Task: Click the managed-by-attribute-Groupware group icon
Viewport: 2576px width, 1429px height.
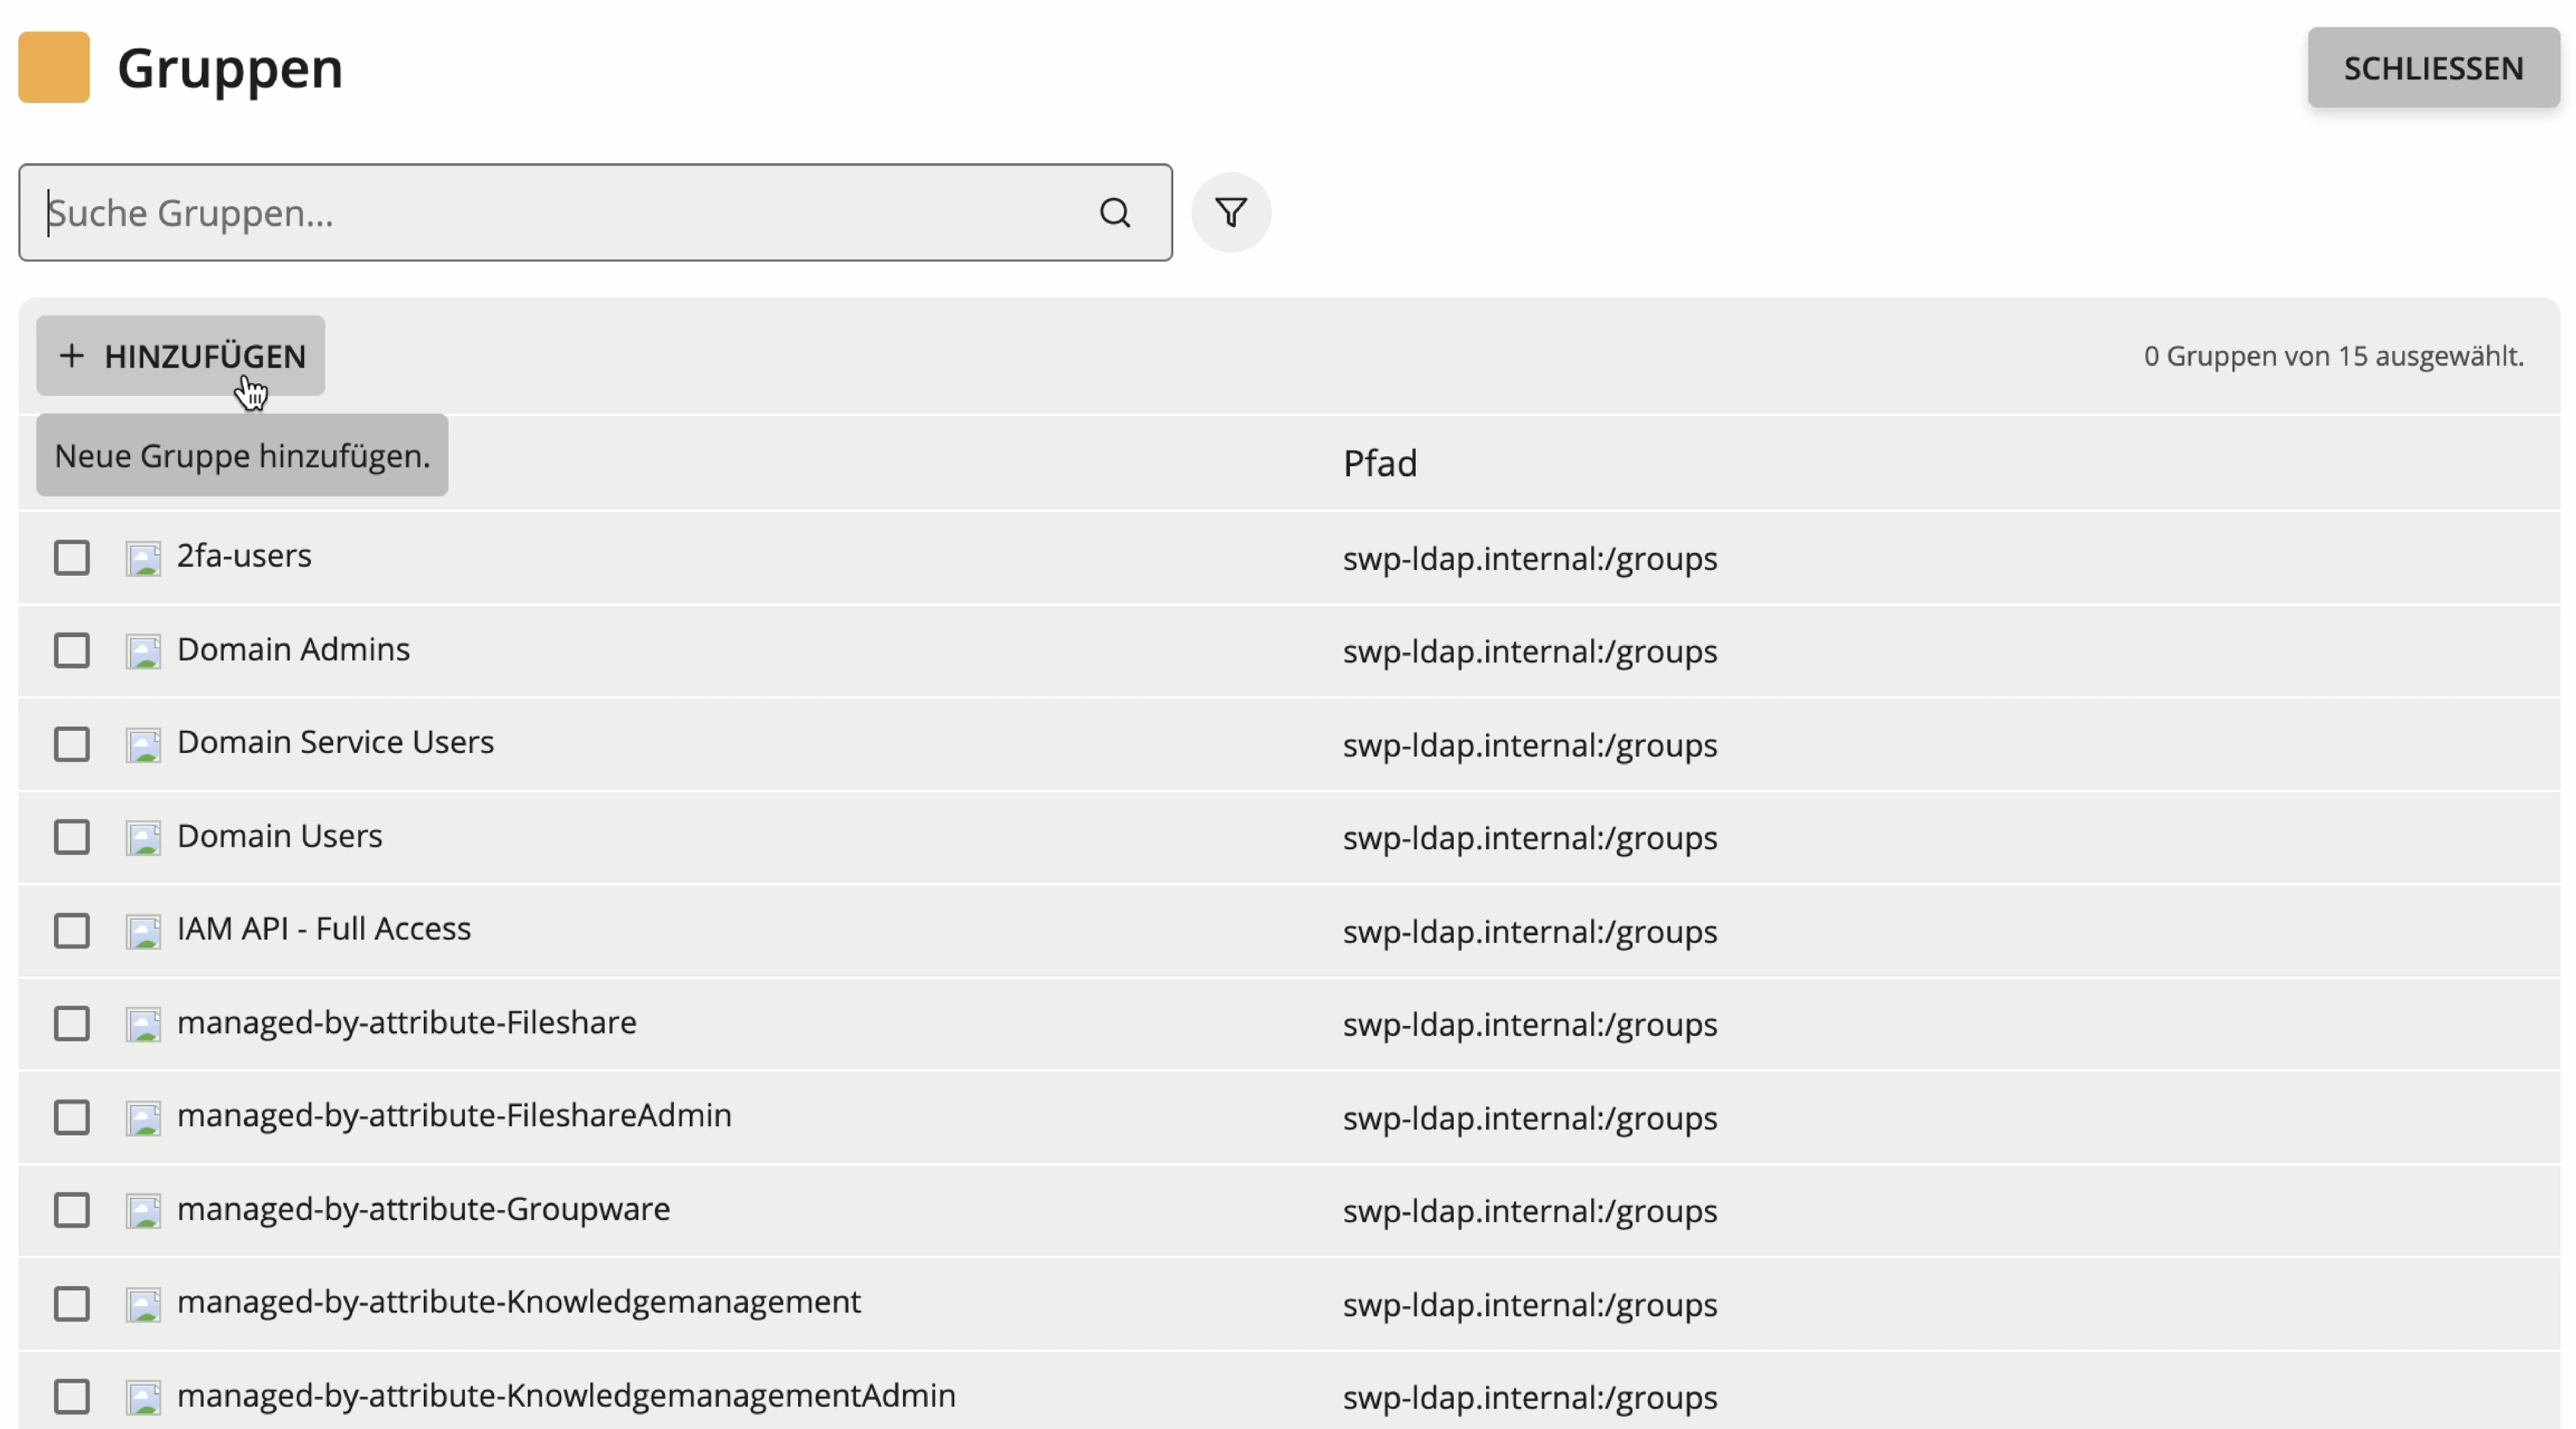Action: [x=143, y=1211]
